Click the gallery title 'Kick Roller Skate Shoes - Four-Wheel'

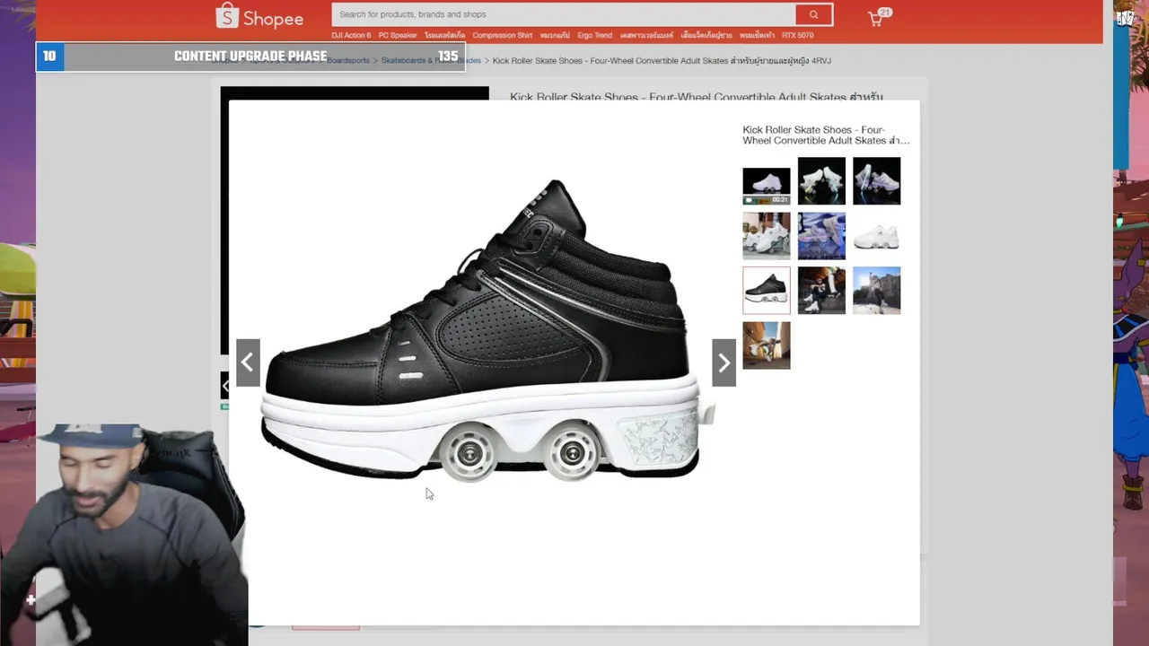(x=826, y=135)
